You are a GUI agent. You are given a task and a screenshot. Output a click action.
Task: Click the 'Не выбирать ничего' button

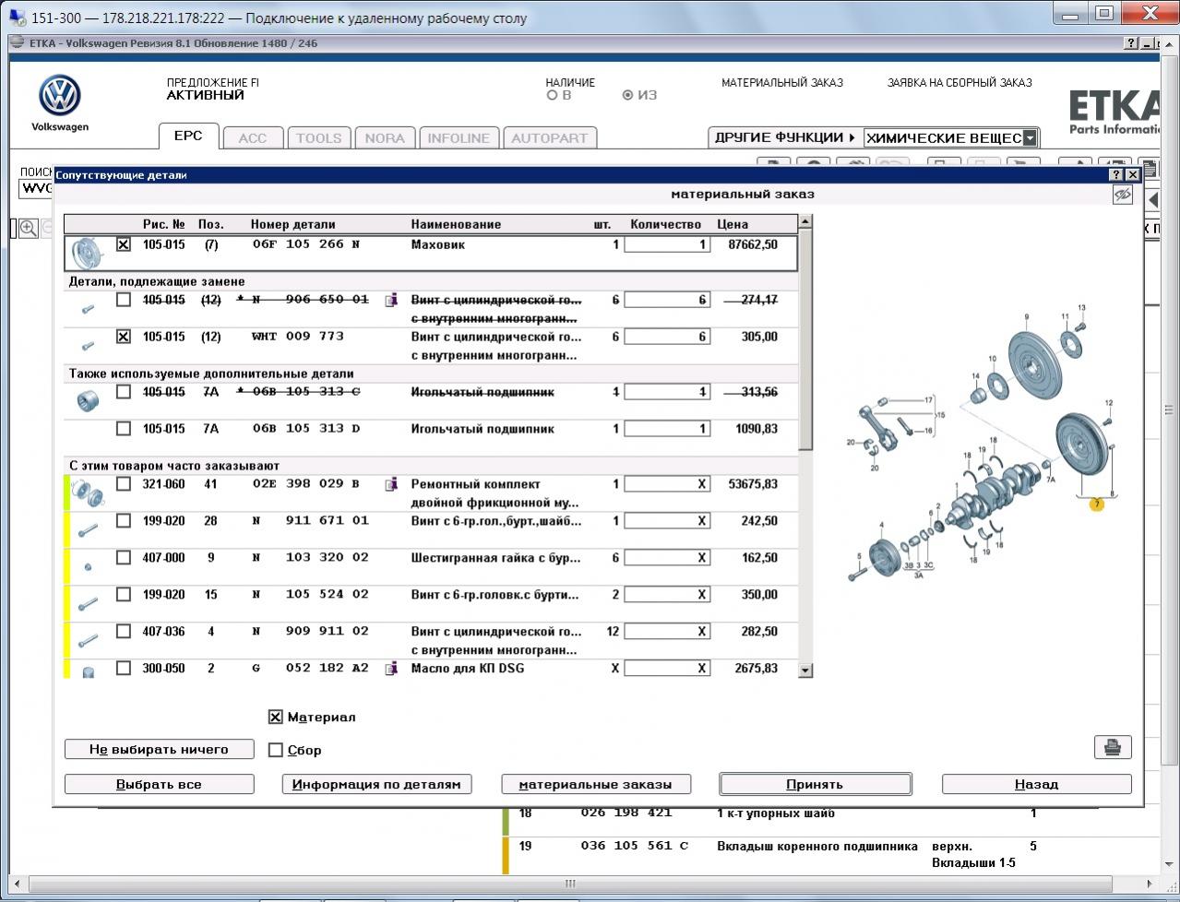(x=159, y=749)
